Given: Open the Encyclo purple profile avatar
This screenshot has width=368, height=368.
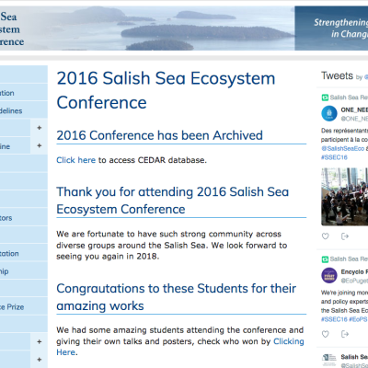Looking at the screenshot, I should [329, 275].
